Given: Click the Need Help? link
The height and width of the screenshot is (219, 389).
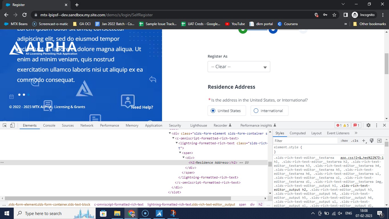Looking at the screenshot, I should click(x=142, y=107).
